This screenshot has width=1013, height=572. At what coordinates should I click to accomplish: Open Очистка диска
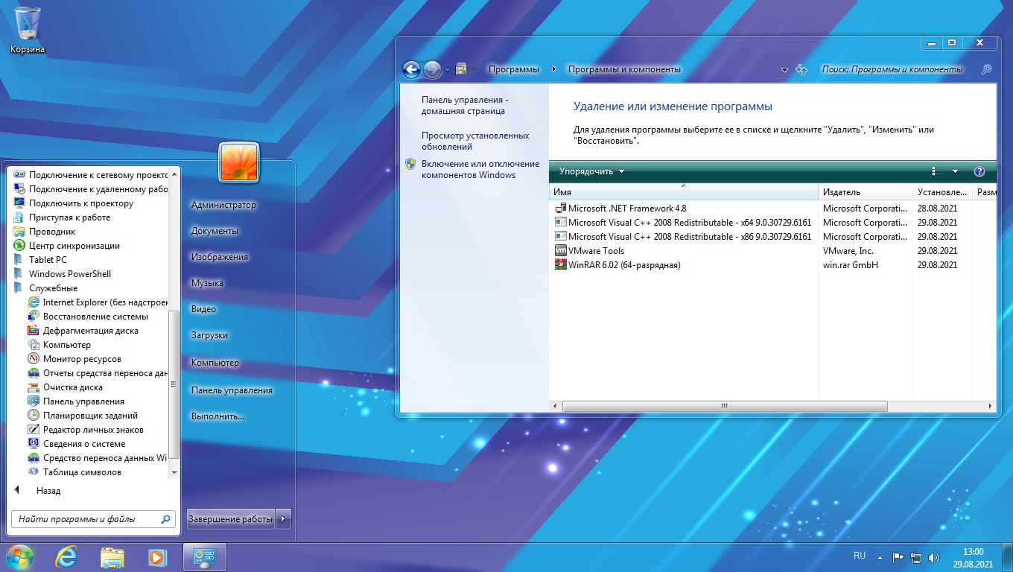coord(66,387)
